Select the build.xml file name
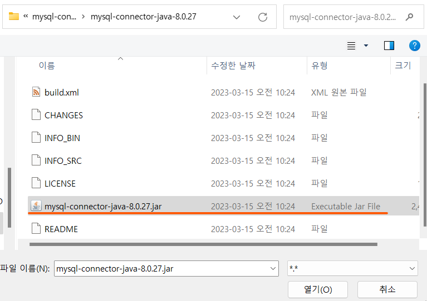The image size is (427, 301). (62, 93)
